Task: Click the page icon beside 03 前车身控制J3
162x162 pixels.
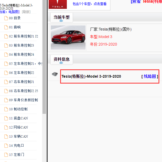Action: (x=6, y=46)
